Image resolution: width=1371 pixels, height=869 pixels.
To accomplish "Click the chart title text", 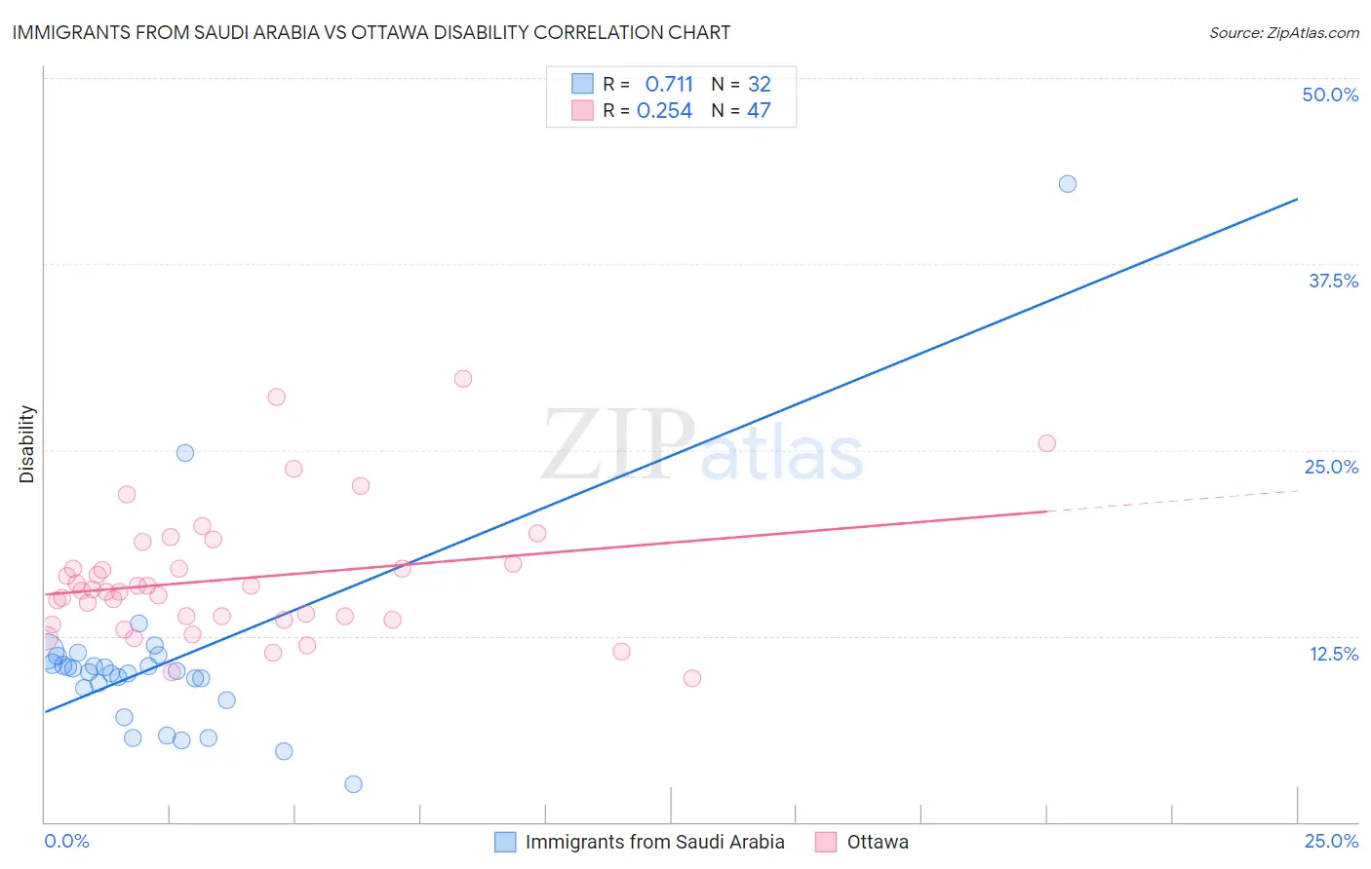I will tap(372, 32).
